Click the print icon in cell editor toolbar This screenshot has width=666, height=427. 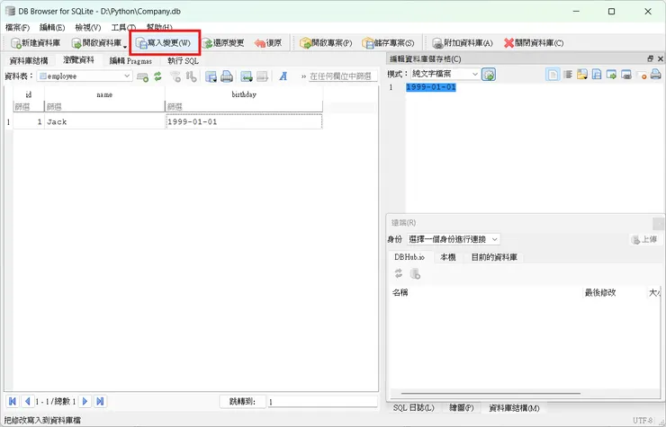(656, 75)
